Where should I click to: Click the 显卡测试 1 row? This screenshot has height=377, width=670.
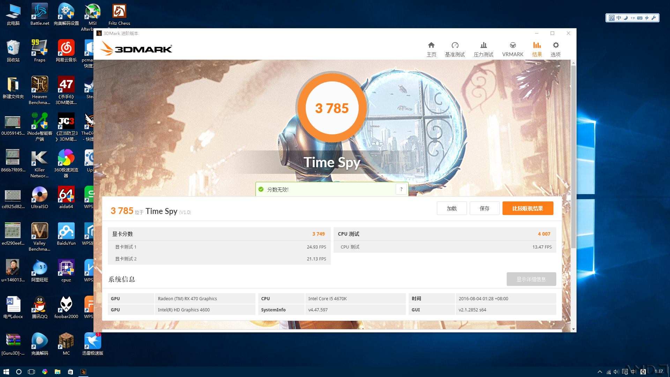pos(219,247)
